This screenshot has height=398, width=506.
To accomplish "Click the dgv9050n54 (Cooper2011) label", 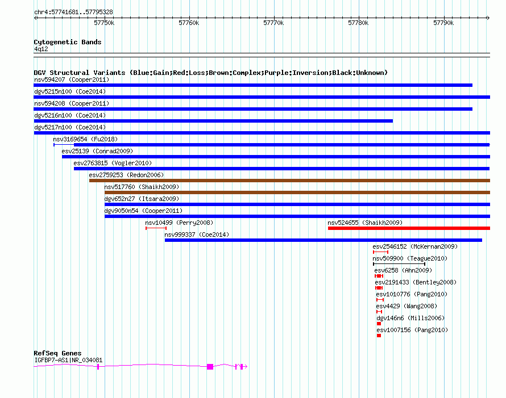I will (143, 211).
